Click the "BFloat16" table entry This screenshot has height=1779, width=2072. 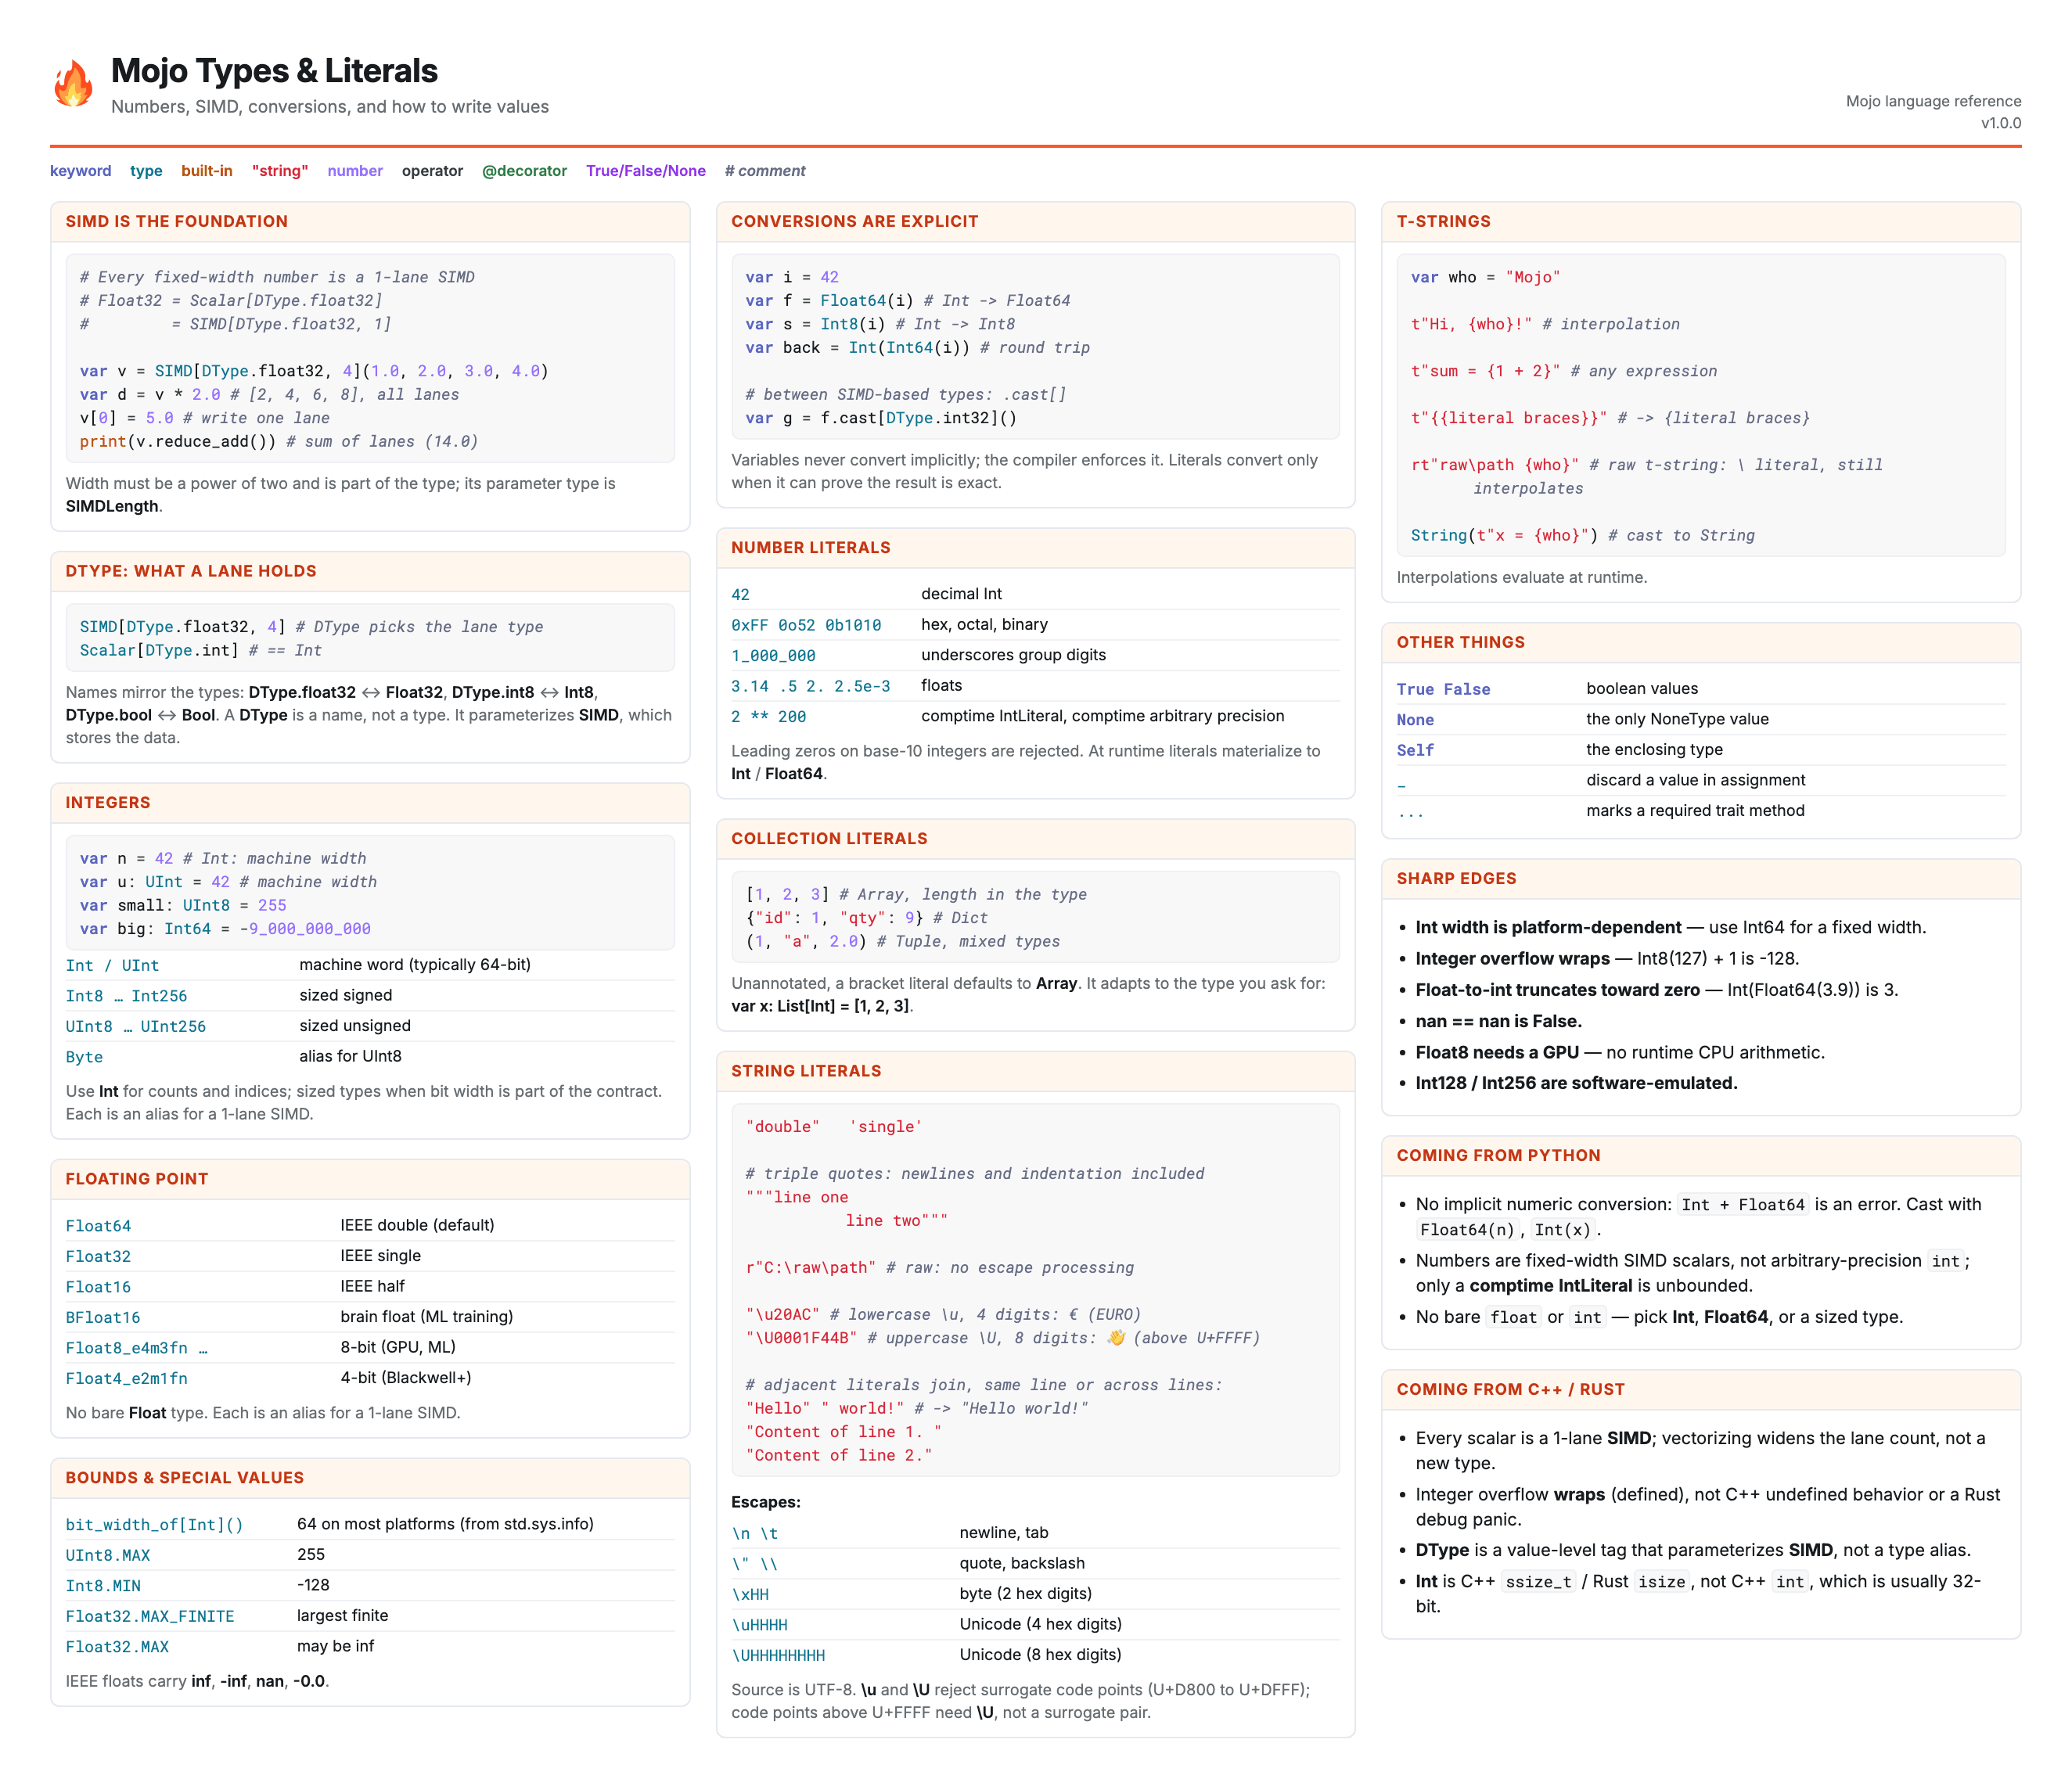(x=103, y=1318)
